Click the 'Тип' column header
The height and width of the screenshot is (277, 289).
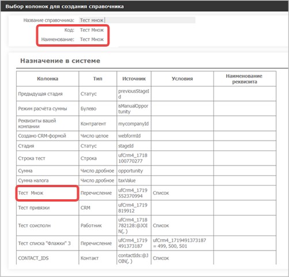click(x=98, y=79)
